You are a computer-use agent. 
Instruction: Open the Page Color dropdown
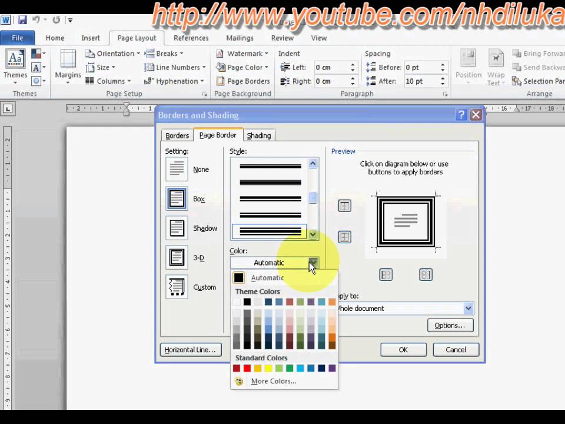point(242,67)
